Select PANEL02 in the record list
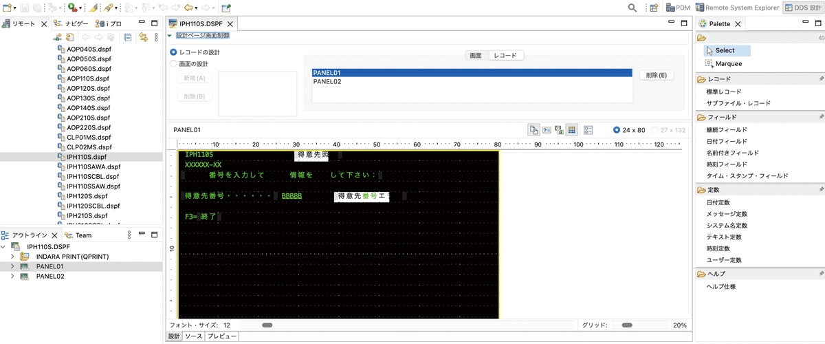825x344 pixels. [472, 81]
